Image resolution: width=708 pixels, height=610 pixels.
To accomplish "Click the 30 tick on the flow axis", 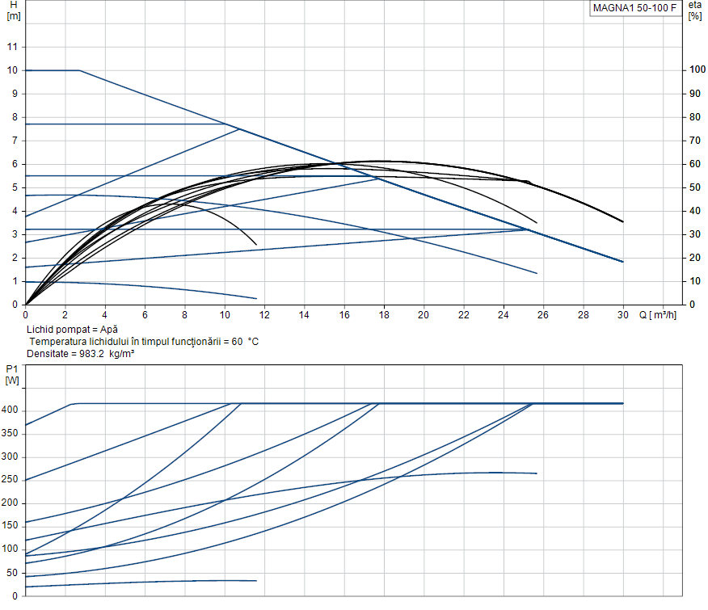I will pyautogui.click(x=622, y=314).
